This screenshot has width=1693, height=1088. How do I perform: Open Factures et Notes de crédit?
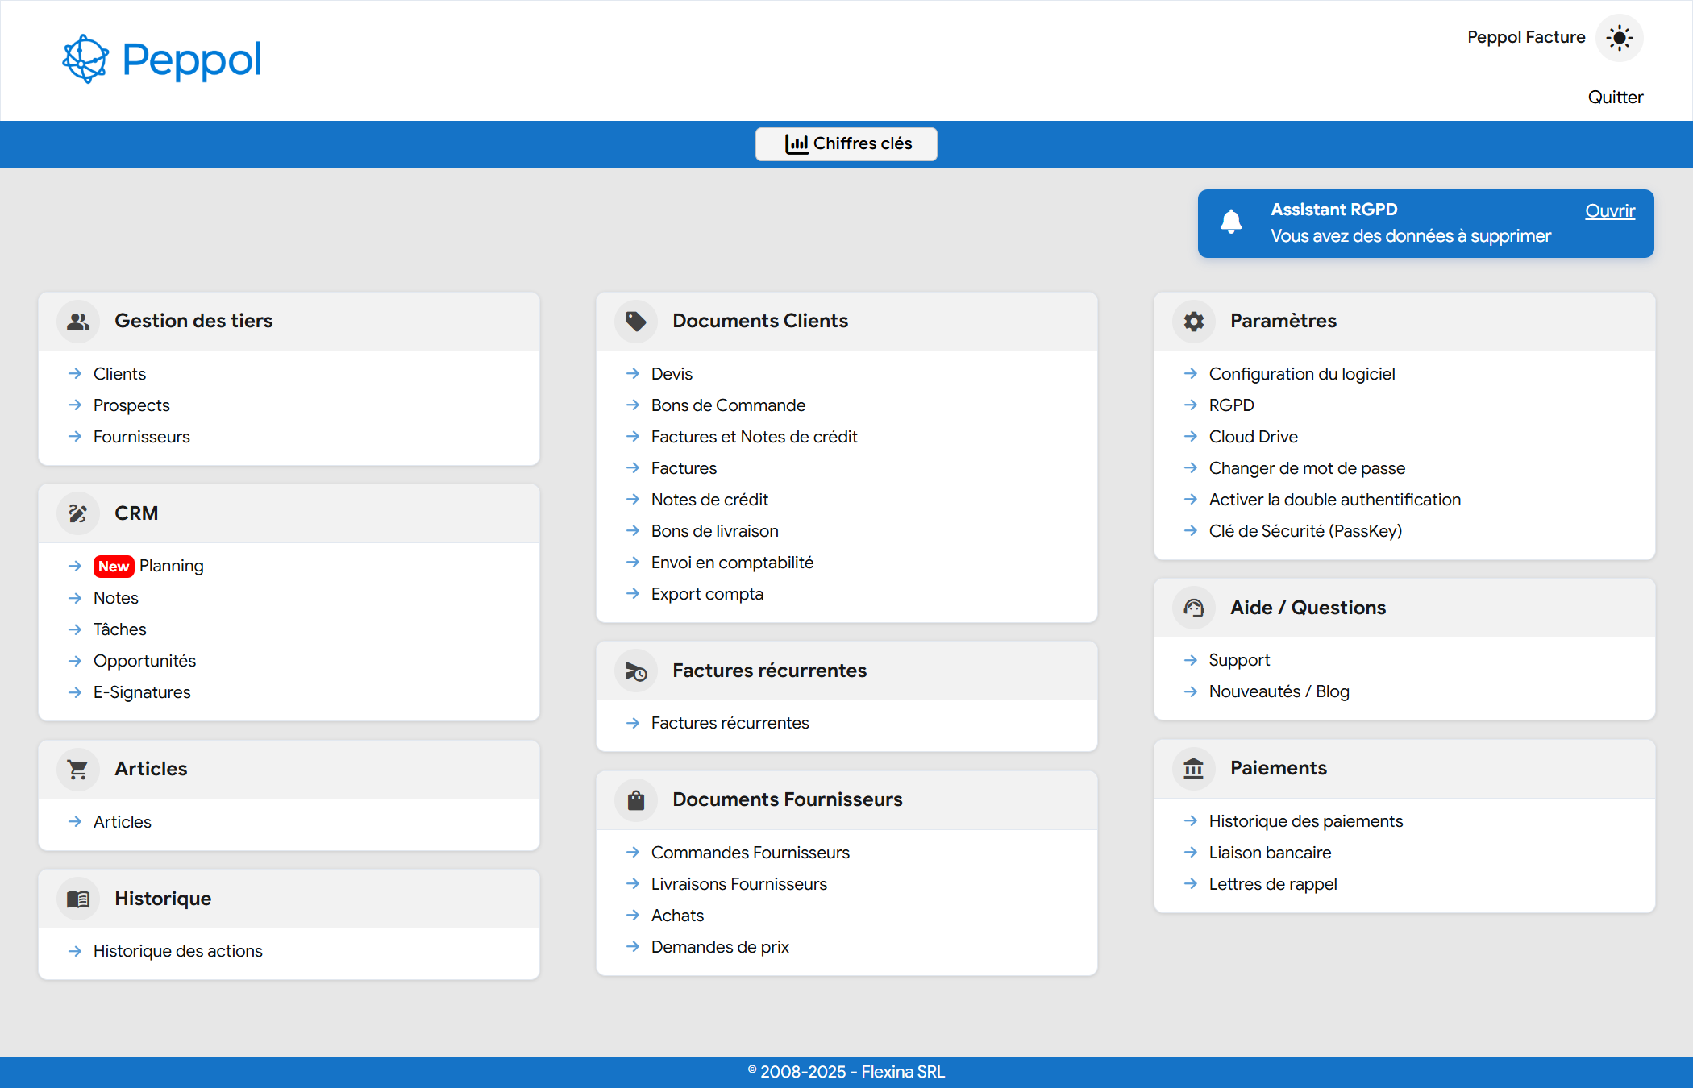[x=755, y=437]
